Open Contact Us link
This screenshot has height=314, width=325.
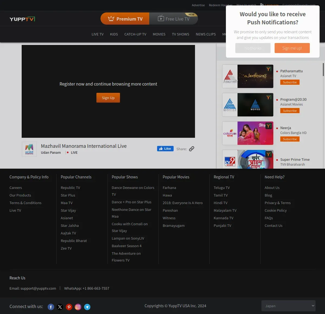(273, 225)
